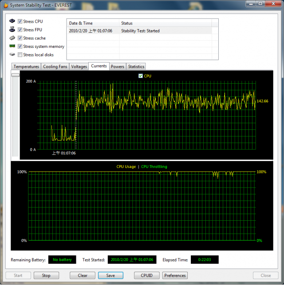Click the CPU chip icon beside Stress CPU
This screenshot has width=284, height=285.
click(12, 21)
